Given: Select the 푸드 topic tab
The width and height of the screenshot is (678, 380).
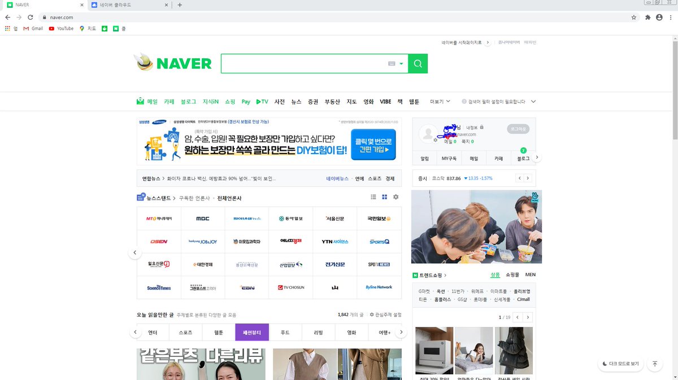Looking at the screenshot, I should pos(285,333).
